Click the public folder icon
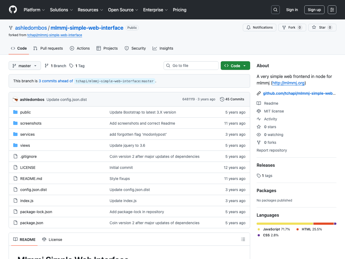Screen dimensions: 345x259 click(x=15, y=112)
